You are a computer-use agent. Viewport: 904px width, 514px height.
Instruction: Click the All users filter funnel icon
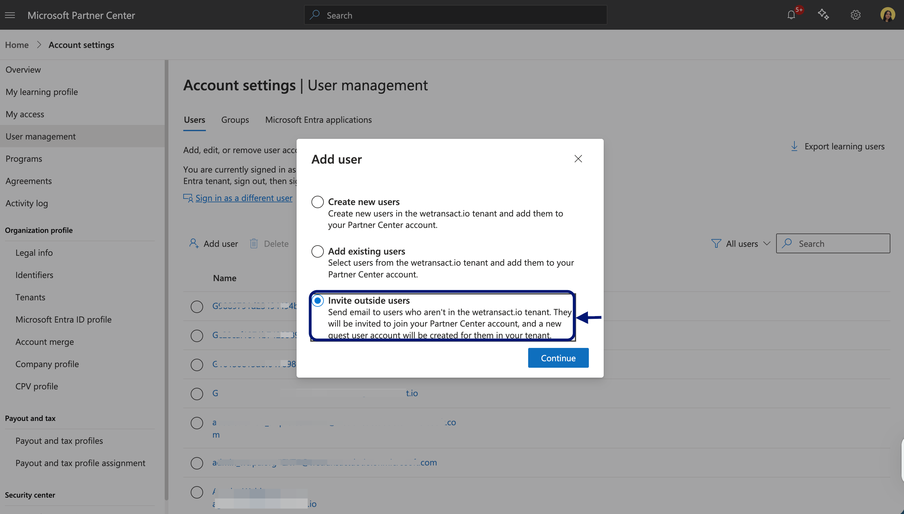716,244
